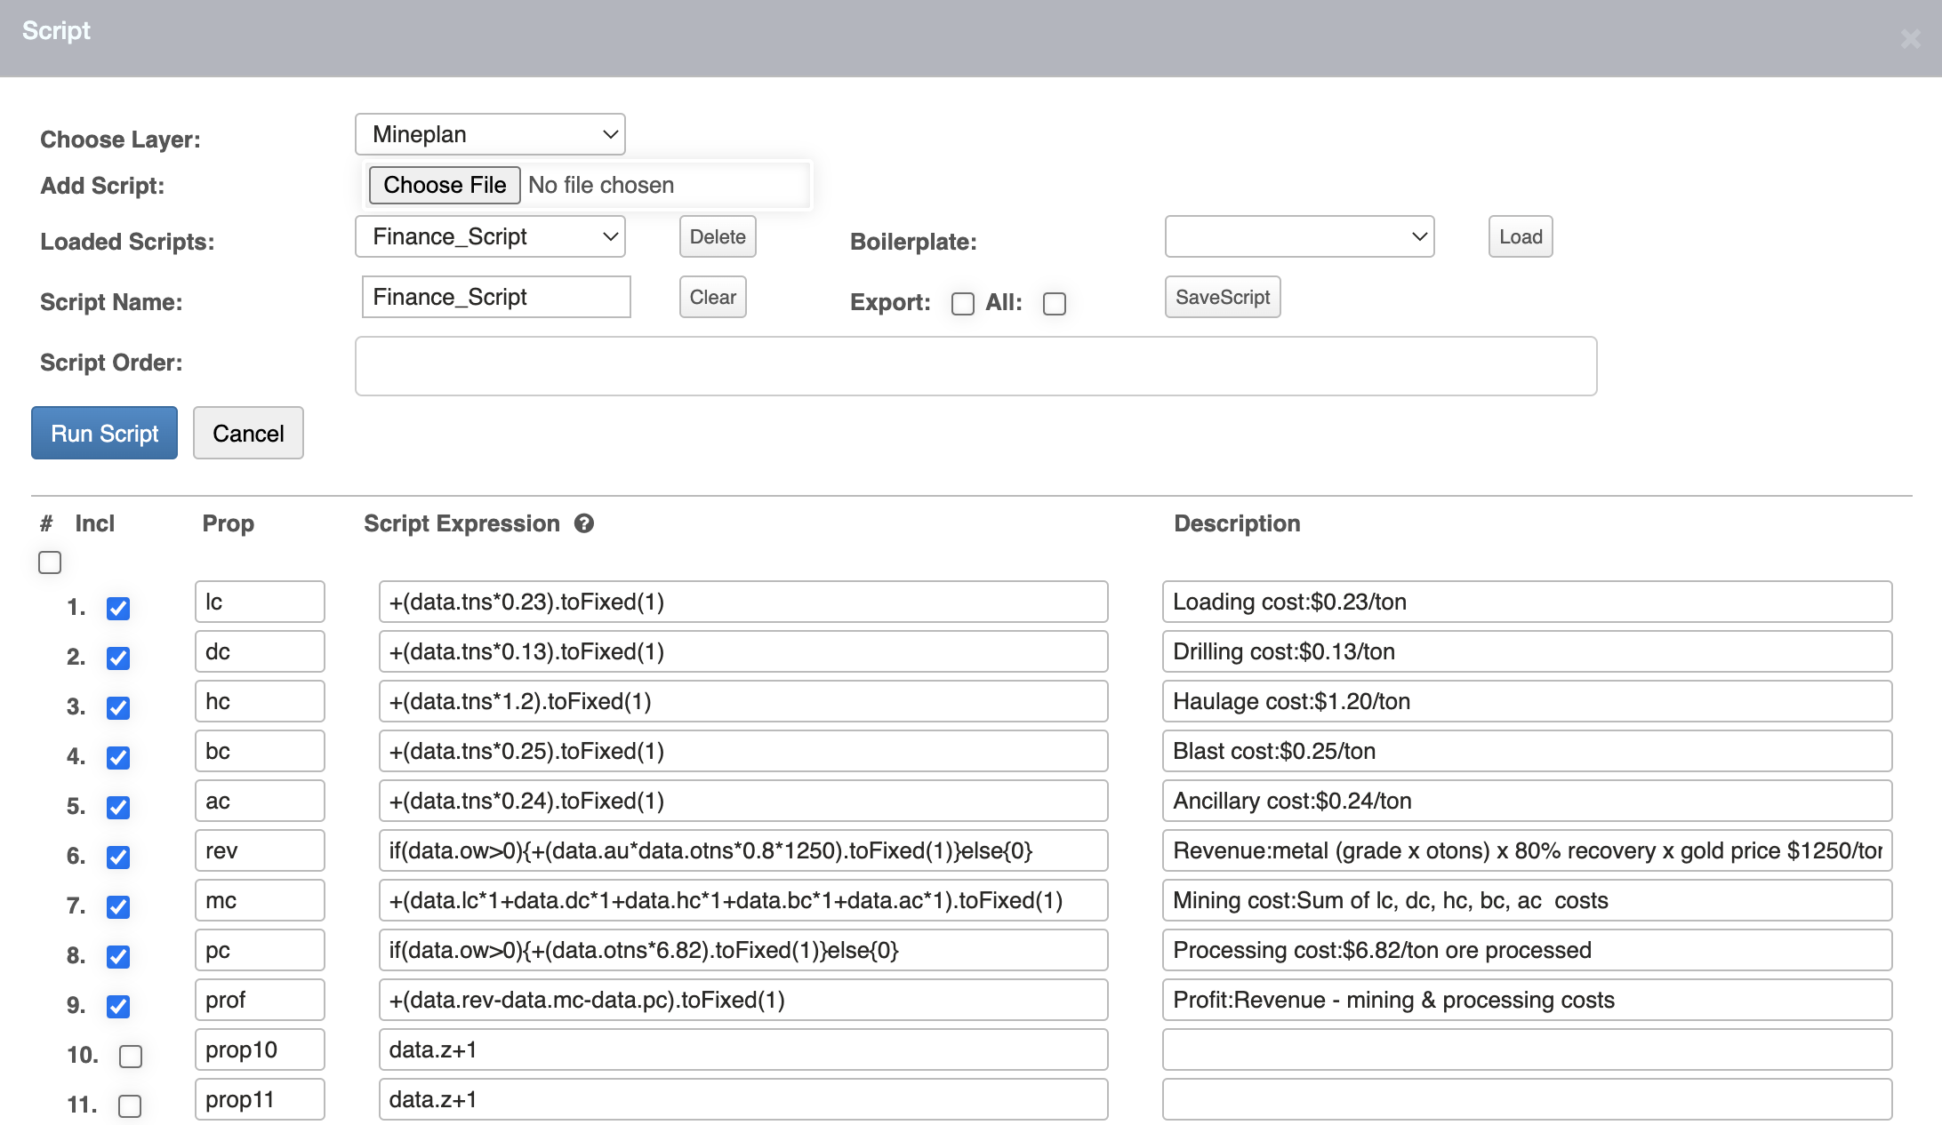Click the Clear button beside Script Name
This screenshot has height=1125, width=1942.
[712, 297]
